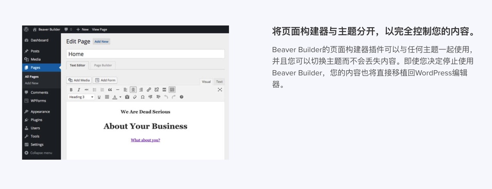This screenshot has height=189, width=492.
Task: Redo the last edit
Action: (173, 97)
